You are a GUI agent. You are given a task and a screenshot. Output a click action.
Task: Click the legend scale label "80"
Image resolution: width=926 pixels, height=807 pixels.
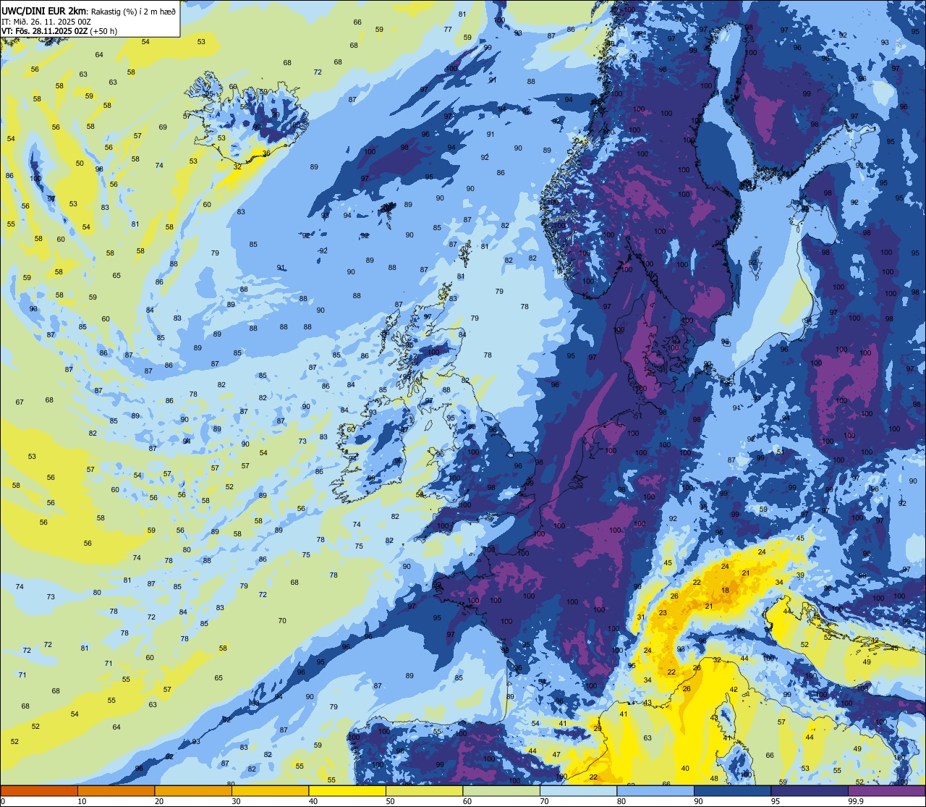(x=621, y=801)
